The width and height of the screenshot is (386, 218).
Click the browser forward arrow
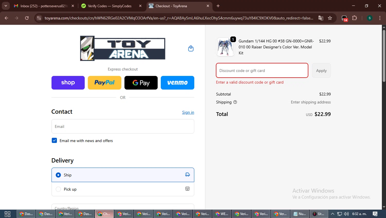tap(16, 18)
